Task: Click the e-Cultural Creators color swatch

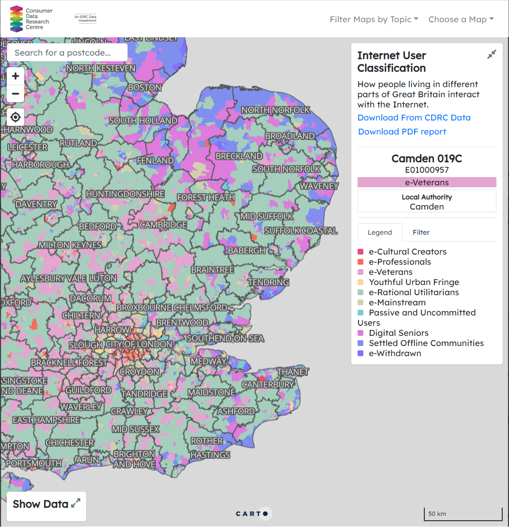Action: coord(361,252)
